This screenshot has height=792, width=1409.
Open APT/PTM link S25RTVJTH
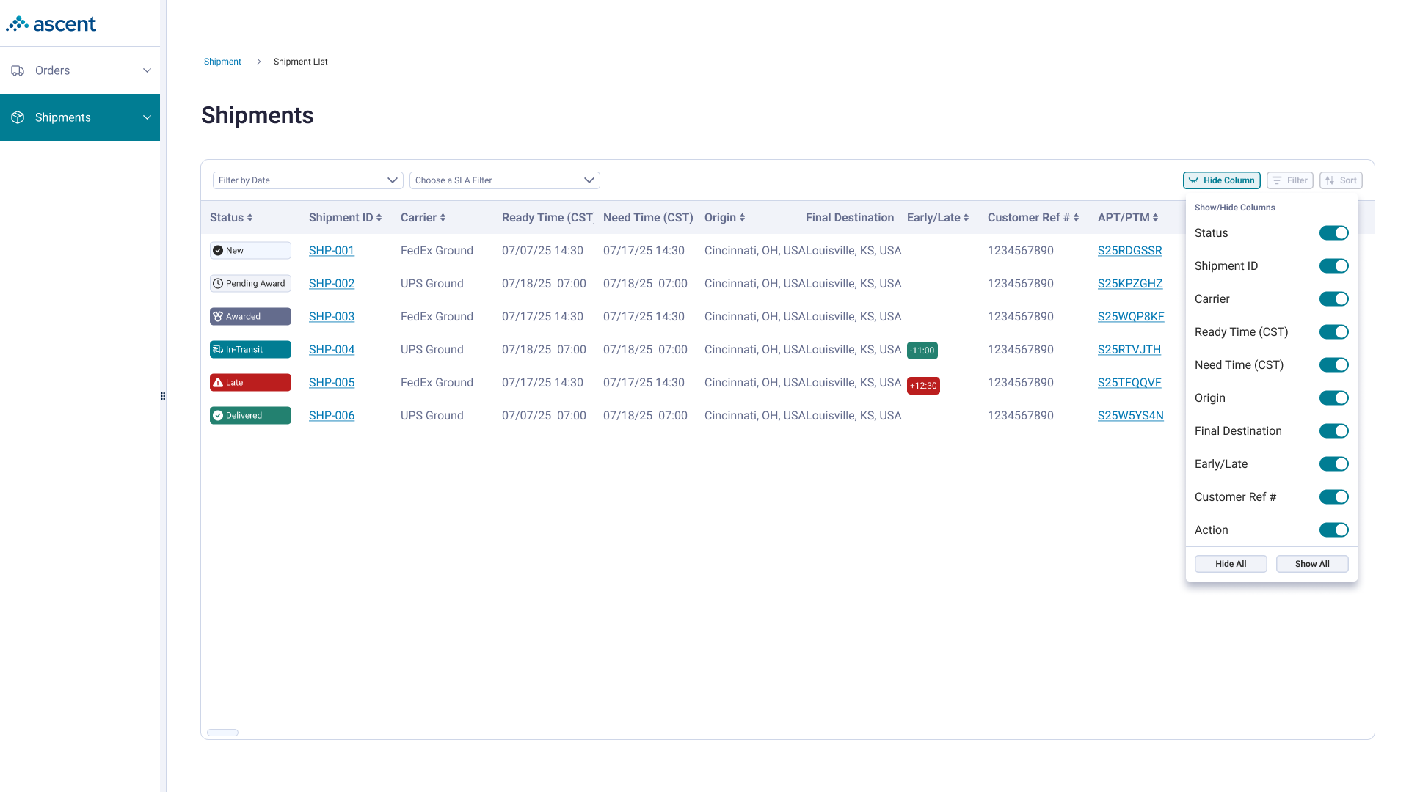1129,350
